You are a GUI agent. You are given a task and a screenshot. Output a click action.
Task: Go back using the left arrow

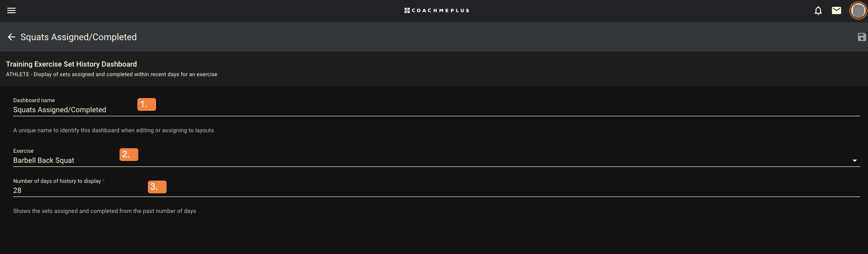(11, 37)
